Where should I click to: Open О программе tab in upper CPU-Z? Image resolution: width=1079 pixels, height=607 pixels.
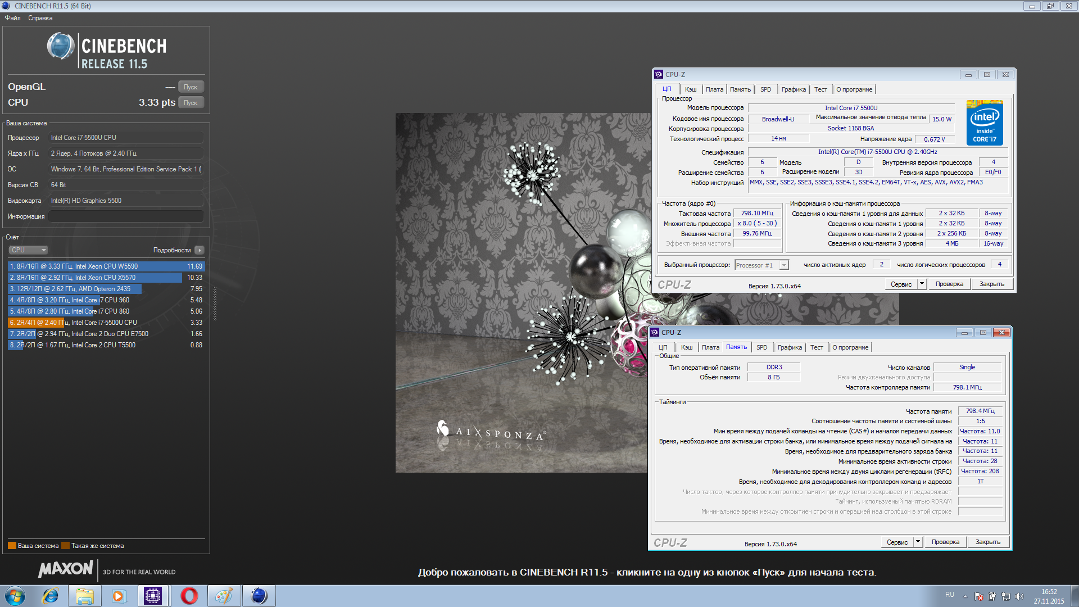click(854, 89)
